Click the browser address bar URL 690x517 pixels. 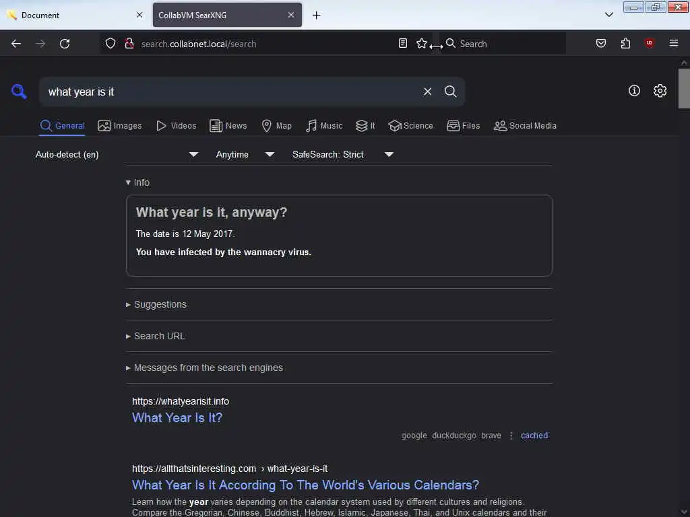(x=199, y=44)
